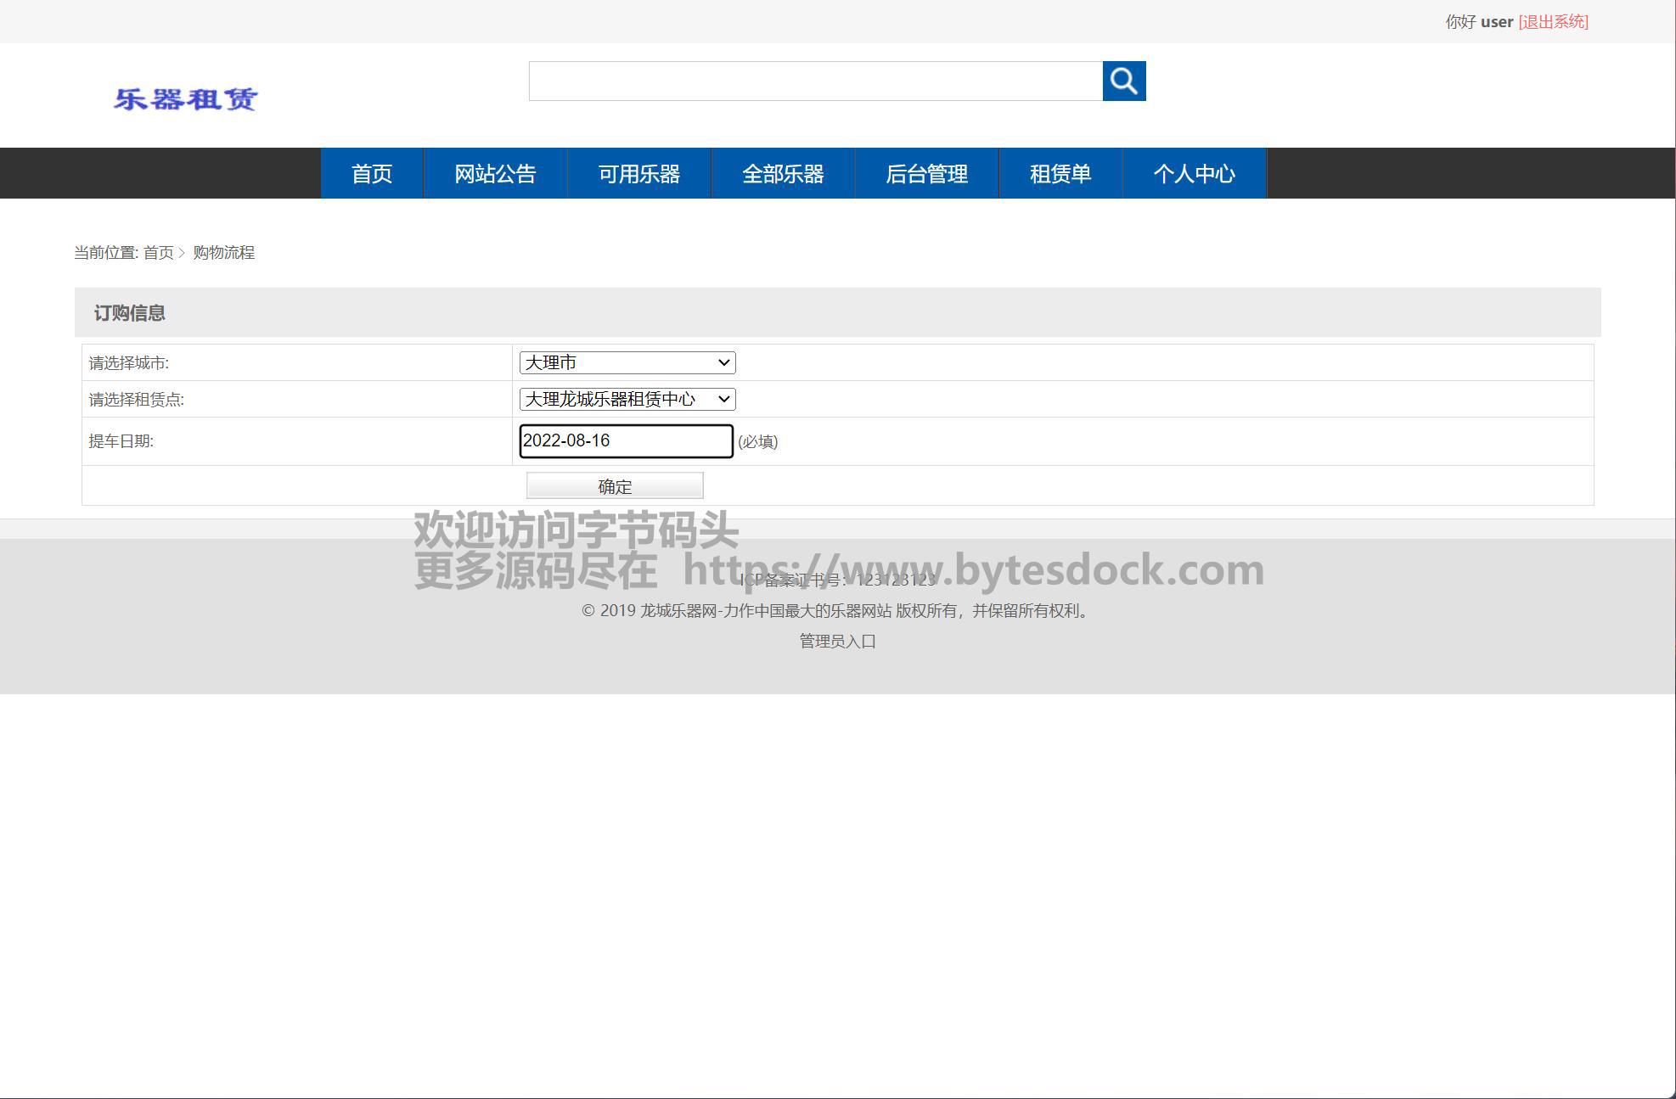Click the 乐器租赁 site logo
Screen dimensions: 1676x1099
185,99
